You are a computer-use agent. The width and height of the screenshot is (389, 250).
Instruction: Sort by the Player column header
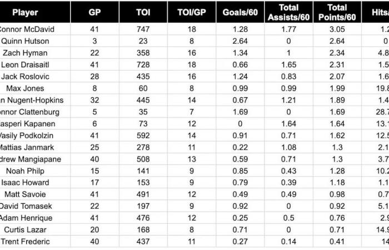coord(25,12)
